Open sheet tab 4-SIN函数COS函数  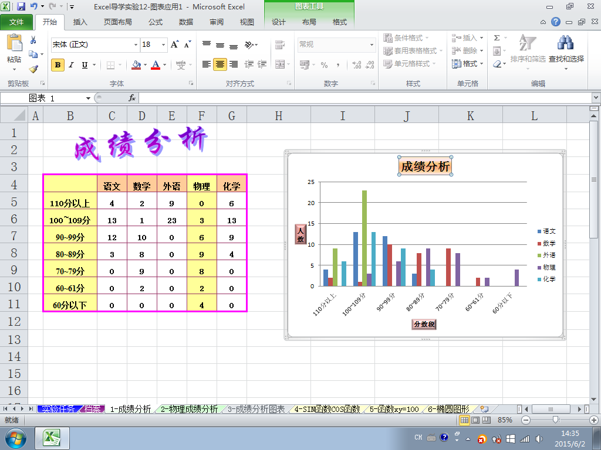tap(327, 410)
